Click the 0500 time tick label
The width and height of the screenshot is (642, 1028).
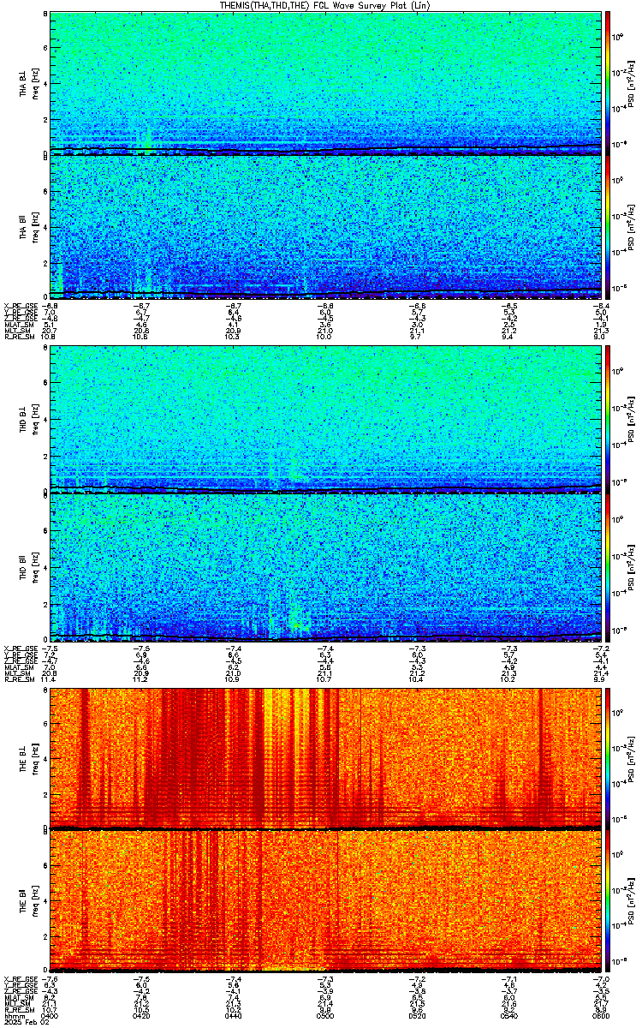[x=324, y=1018]
